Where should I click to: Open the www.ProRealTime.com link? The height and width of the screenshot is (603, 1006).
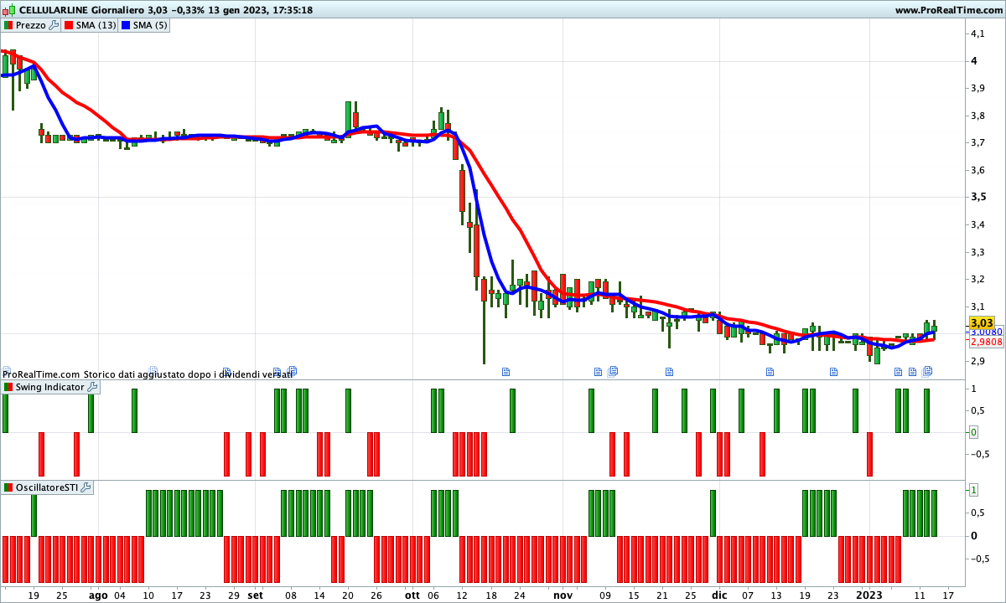[x=948, y=10]
